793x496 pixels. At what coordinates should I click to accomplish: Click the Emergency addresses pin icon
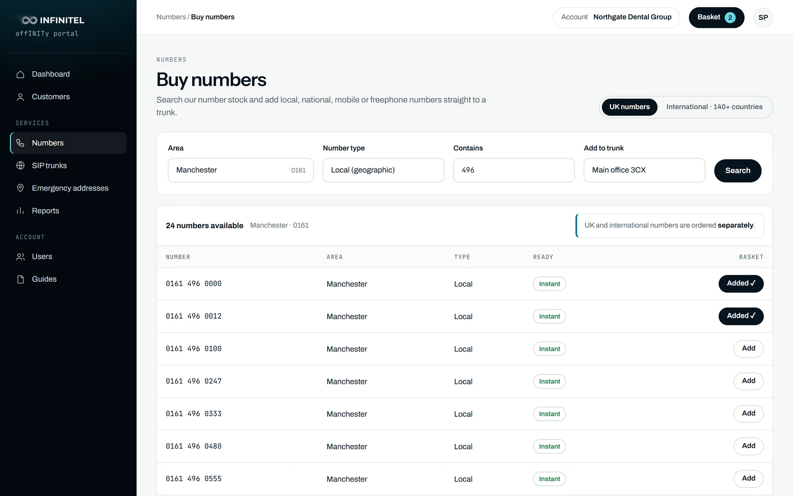[20, 188]
